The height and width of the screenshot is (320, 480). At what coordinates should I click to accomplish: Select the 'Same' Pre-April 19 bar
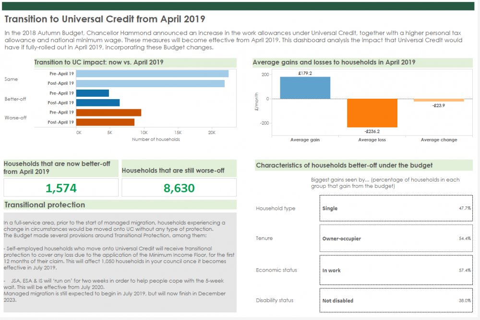tap(154, 73)
